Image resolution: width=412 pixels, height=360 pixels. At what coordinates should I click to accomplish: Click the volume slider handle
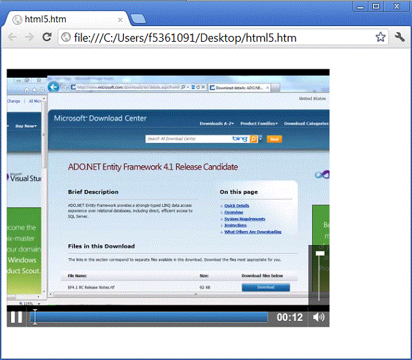tap(320, 253)
